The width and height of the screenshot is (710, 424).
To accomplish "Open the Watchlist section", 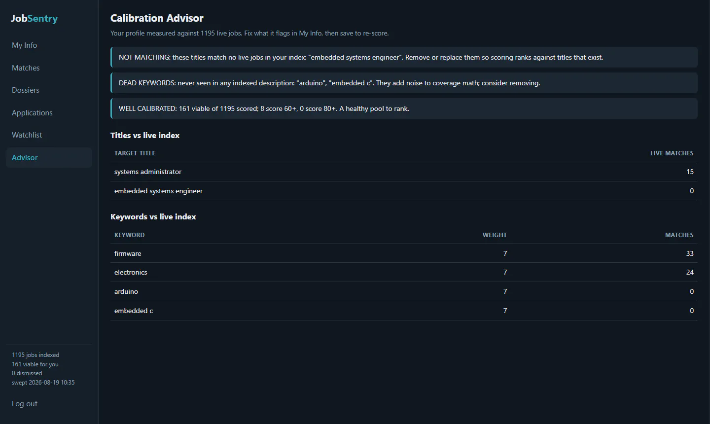I will click(49, 135).
